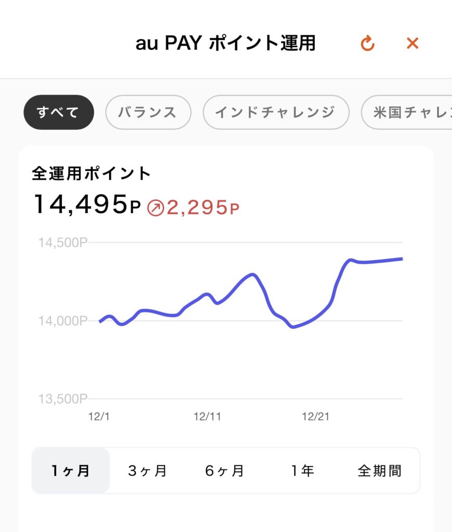Tap the 14,000P gridline label
The width and height of the screenshot is (452, 532).
pos(63,321)
